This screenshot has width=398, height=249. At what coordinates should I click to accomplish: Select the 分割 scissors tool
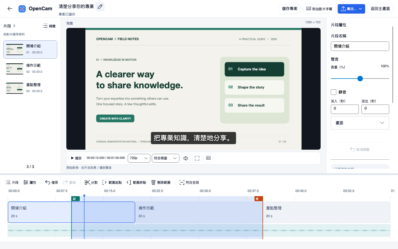[91, 182]
